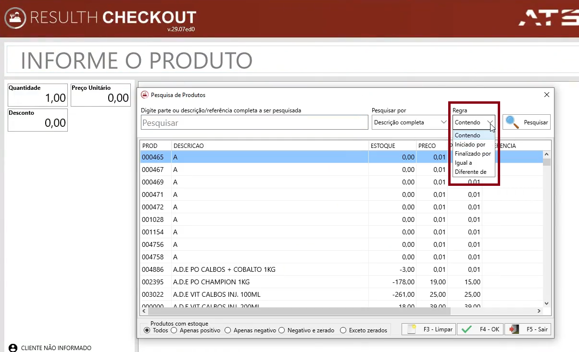
Task: Choose the Exceto zerados radio option
Action: (364, 330)
